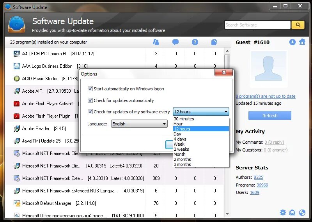Select 2 months from interval list
The image size is (312, 222).
[x=201, y=159]
